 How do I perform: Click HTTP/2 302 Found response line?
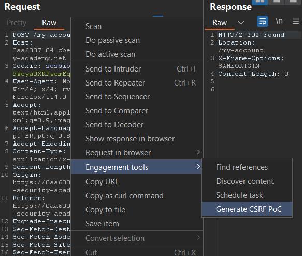point(251,35)
